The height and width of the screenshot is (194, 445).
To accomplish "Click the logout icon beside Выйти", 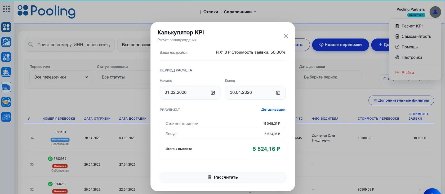I will (397, 73).
